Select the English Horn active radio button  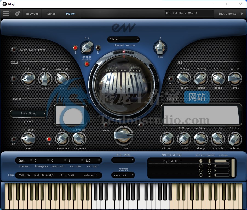[201, 161]
